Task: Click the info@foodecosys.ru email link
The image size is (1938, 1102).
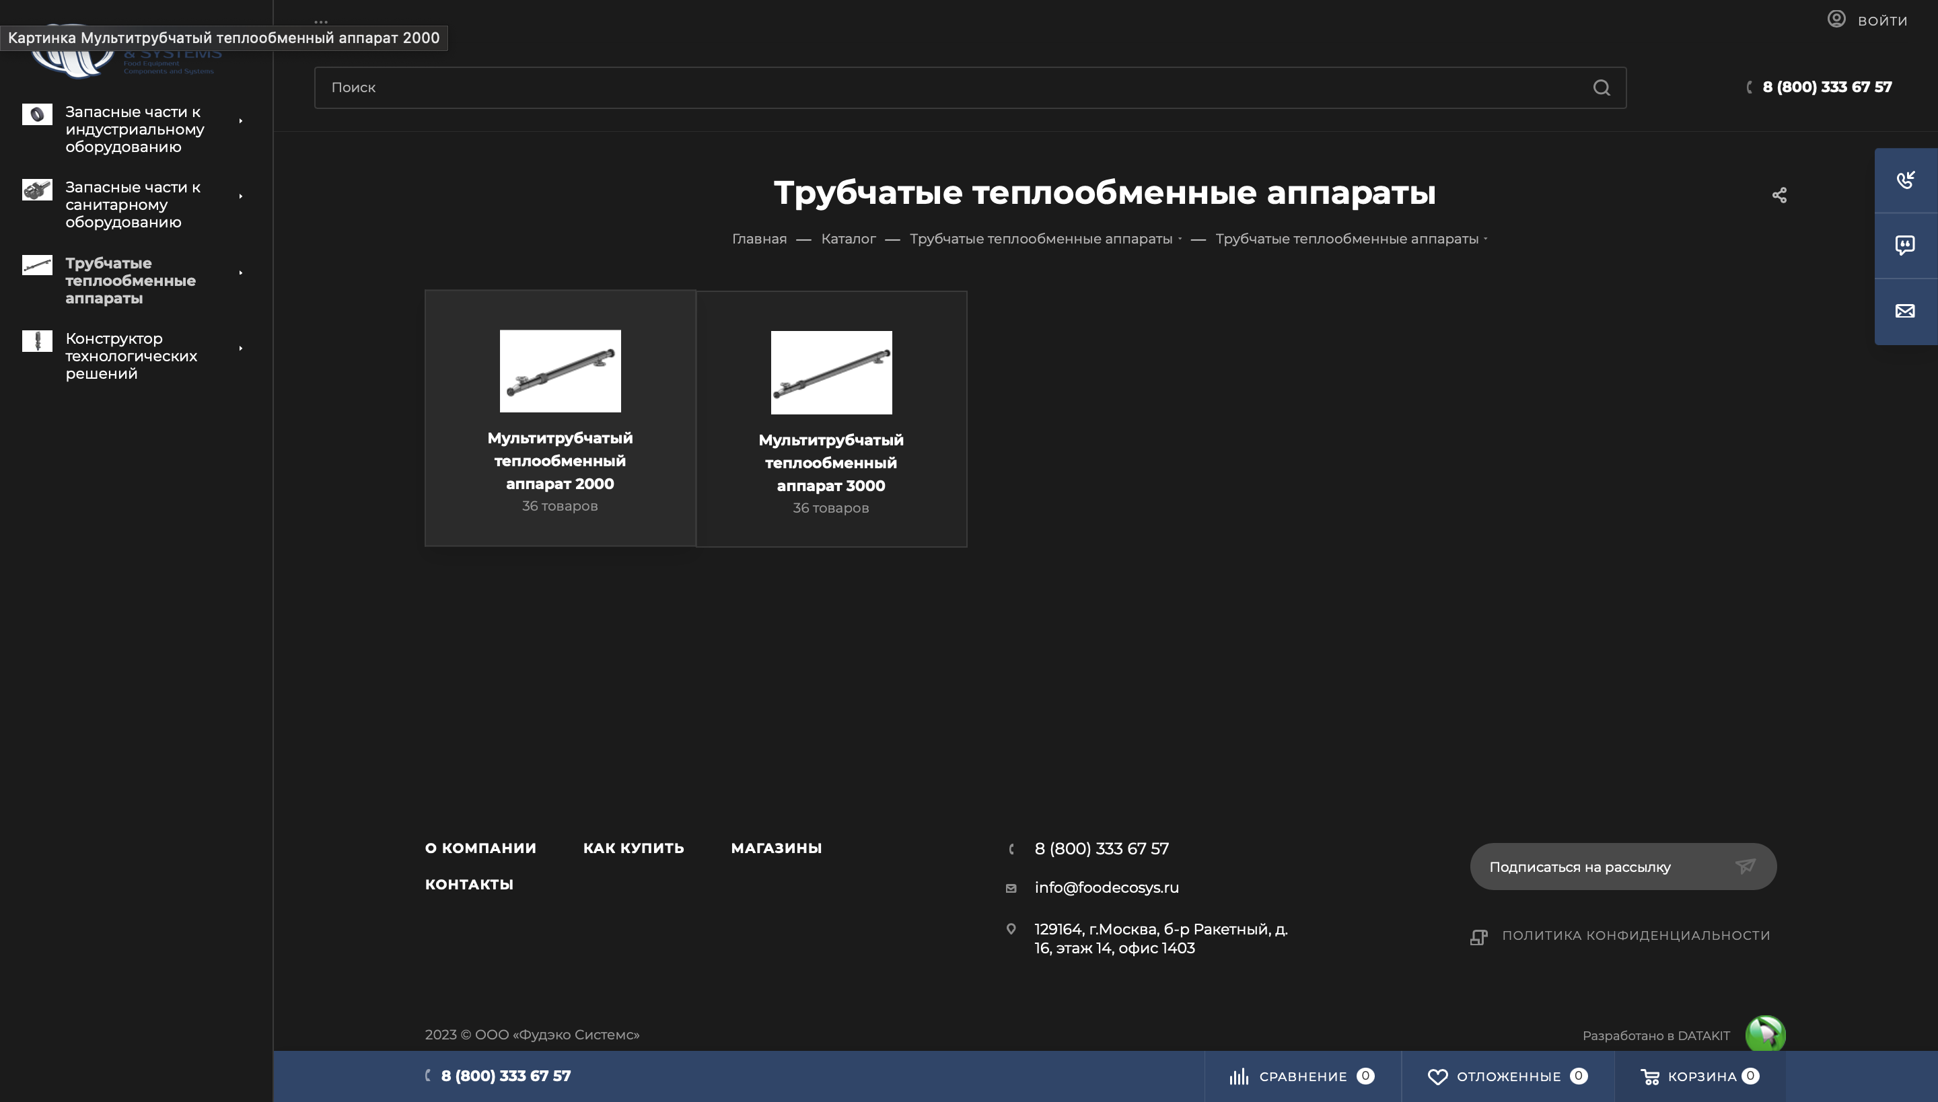Action: [1106, 887]
